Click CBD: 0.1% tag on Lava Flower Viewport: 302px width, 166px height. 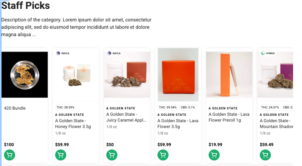[x=188, y=107]
